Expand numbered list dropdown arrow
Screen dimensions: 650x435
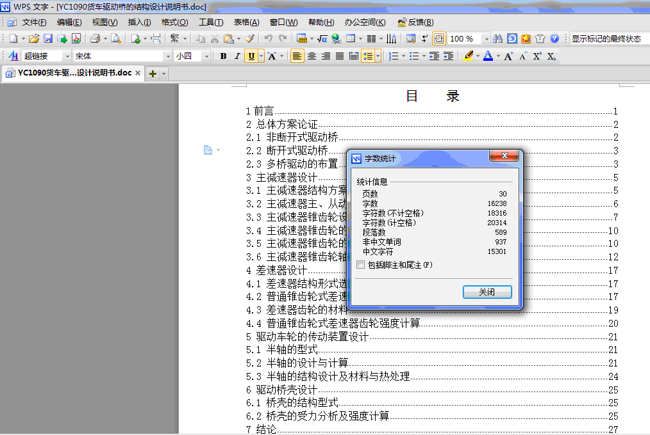pyautogui.click(x=403, y=56)
